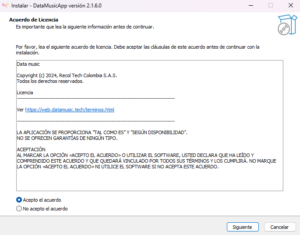Select the "Acepto el acuerdo" radio button
The height and width of the screenshot is (235, 300).
19,200
